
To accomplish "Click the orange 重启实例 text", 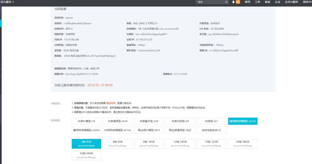I will (x=111, y=103).
